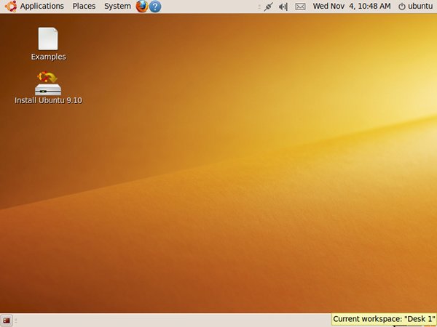Open the calendar from the date and time
437x327 pixels.
pyautogui.click(x=352, y=6)
